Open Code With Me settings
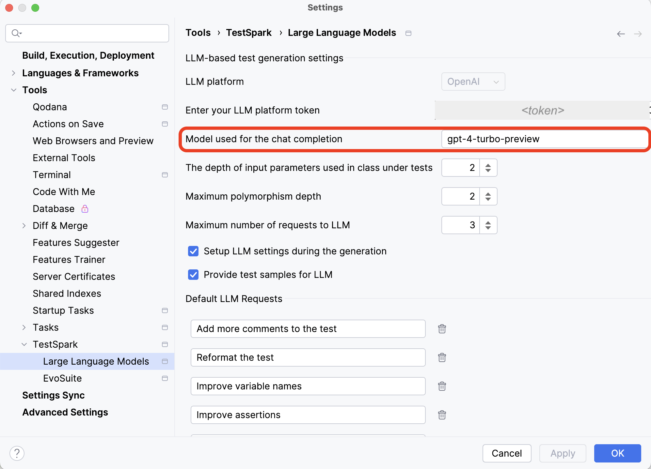651x469 pixels. pyautogui.click(x=64, y=192)
